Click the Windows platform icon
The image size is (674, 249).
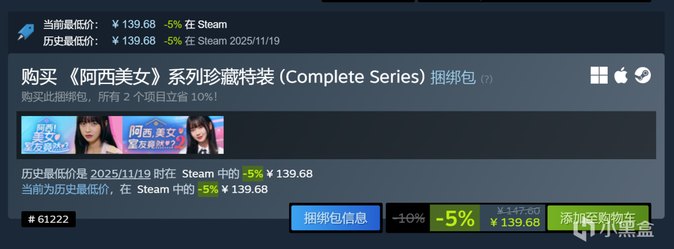pyautogui.click(x=599, y=76)
